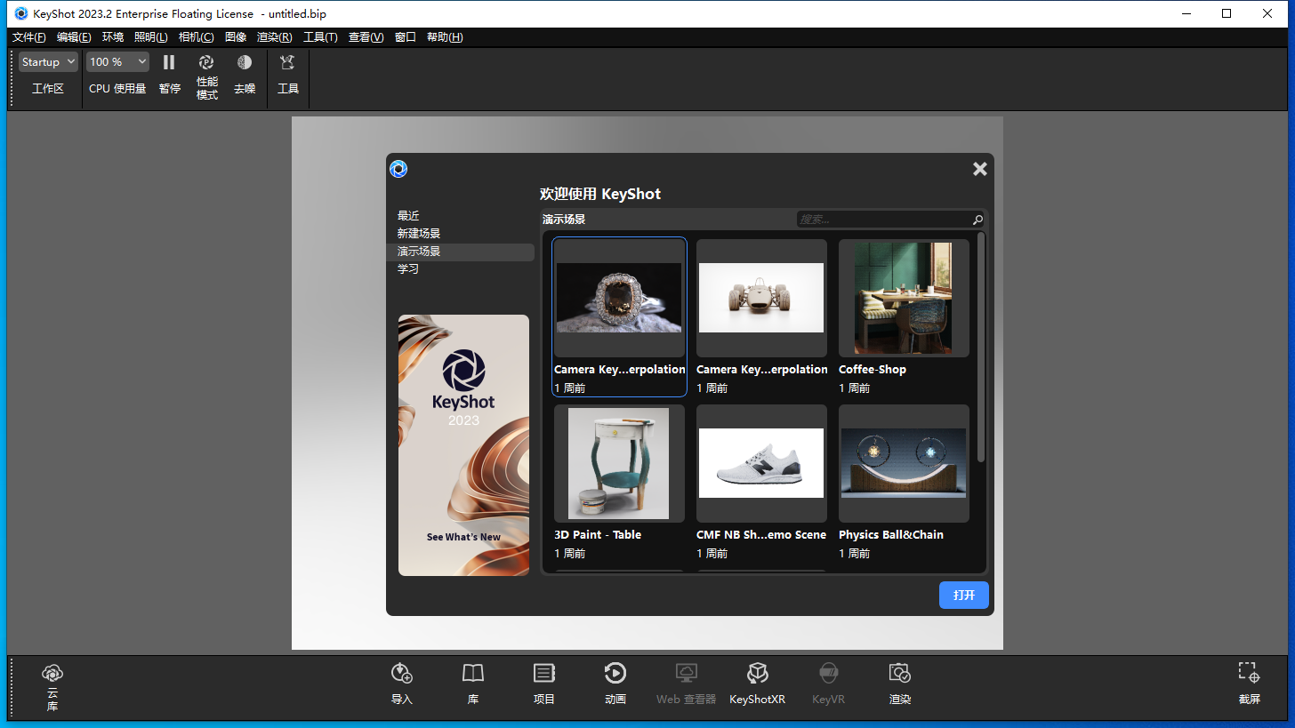
Task: Open the Tools (工具) toolbar icon
Action: point(287,62)
